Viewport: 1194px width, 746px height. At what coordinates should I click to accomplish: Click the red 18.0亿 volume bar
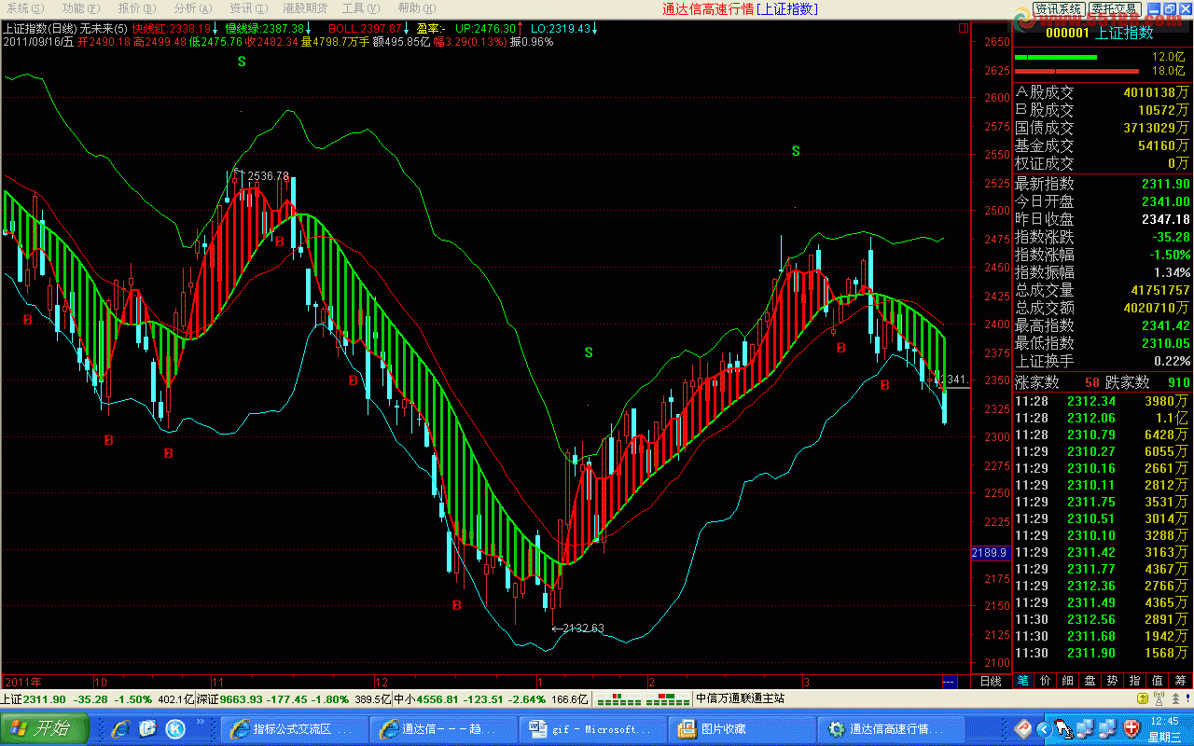[x=1078, y=71]
